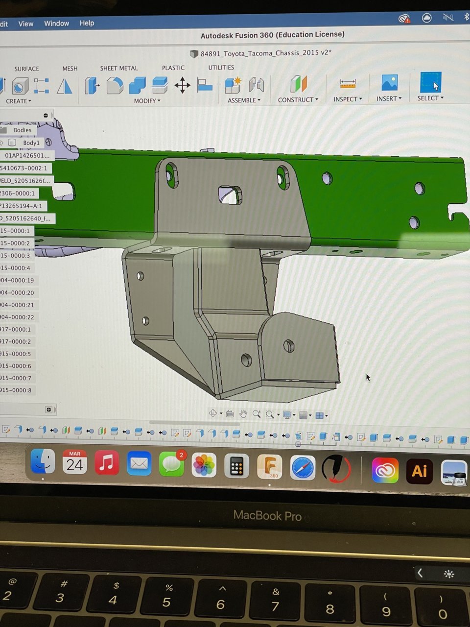Select browser item ending 0002:1

click(23, 168)
